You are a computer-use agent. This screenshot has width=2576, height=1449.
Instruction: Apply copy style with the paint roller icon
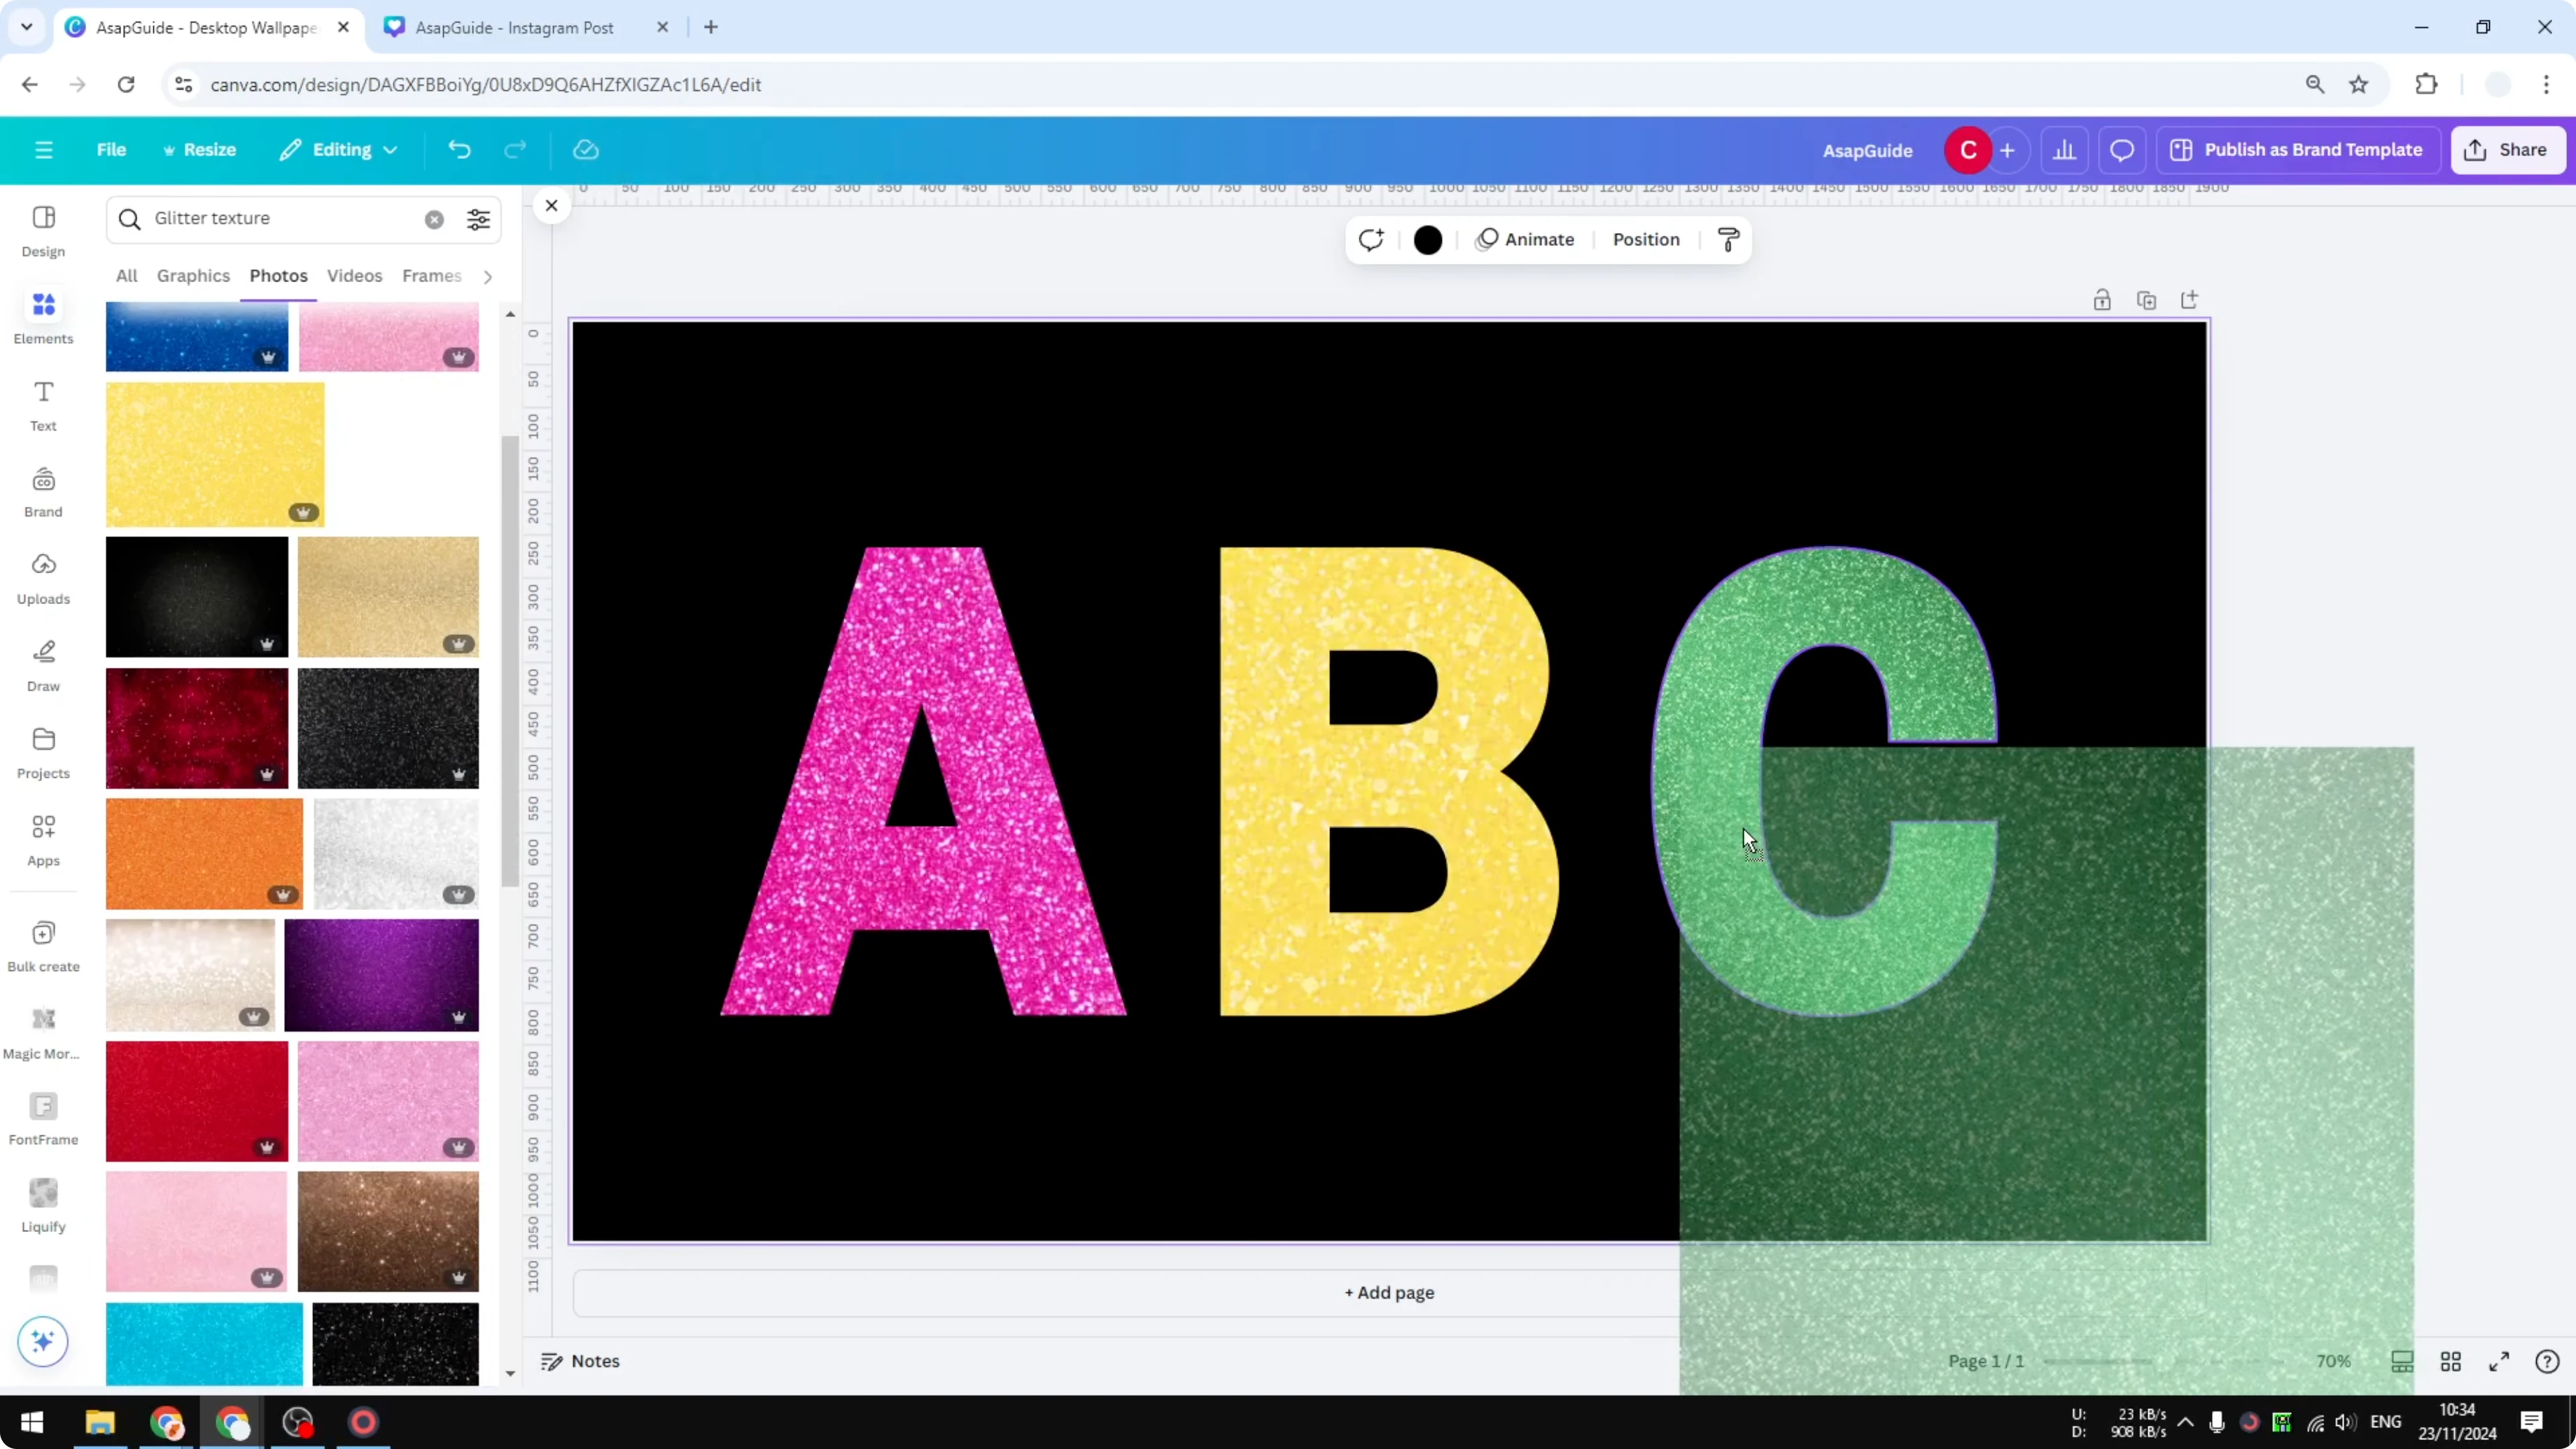(x=1729, y=239)
